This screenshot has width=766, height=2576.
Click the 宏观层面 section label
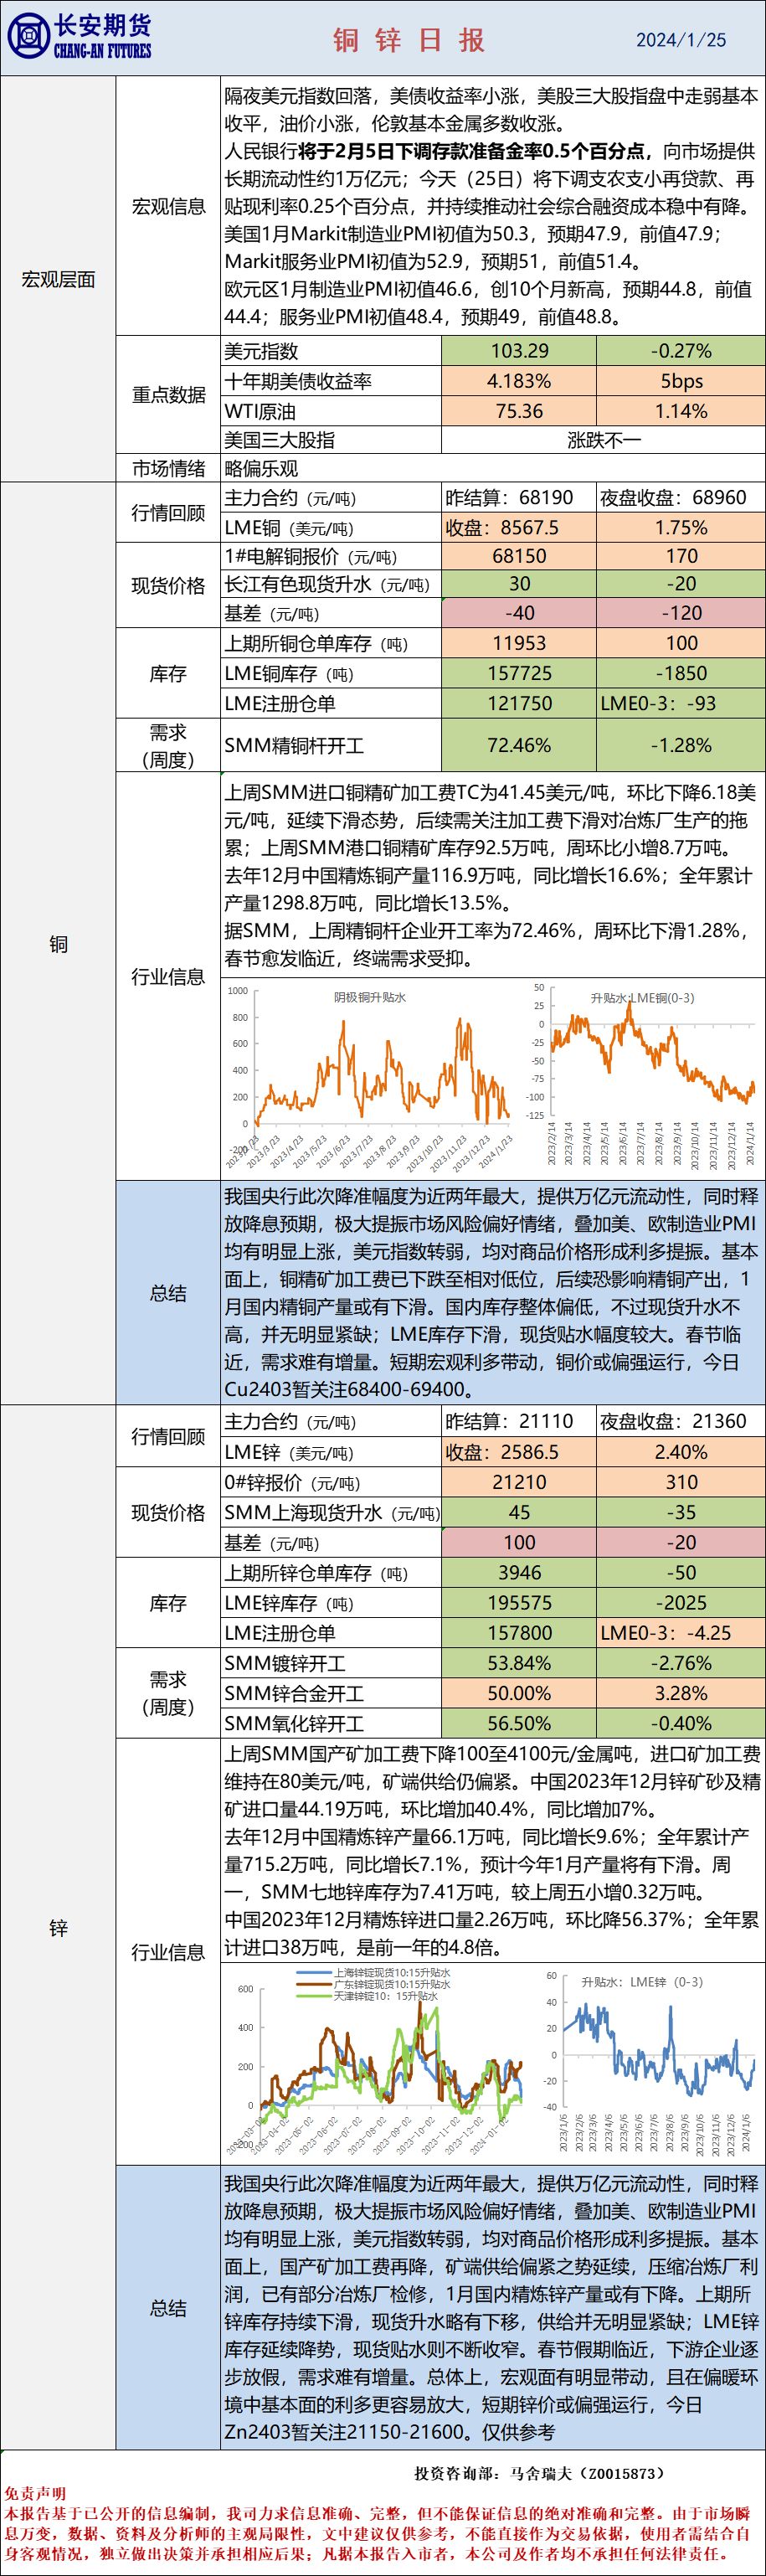[58, 279]
